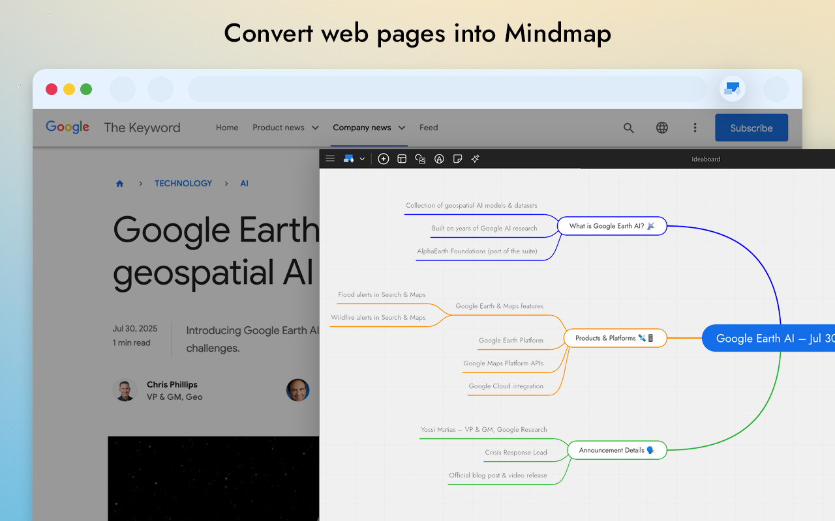Pick the sticky note tool
This screenshot has height=521, width=835.
pos(457,159)
